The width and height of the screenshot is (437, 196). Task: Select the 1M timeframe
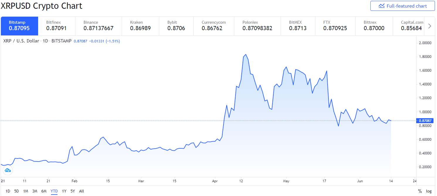pos(26,191)
